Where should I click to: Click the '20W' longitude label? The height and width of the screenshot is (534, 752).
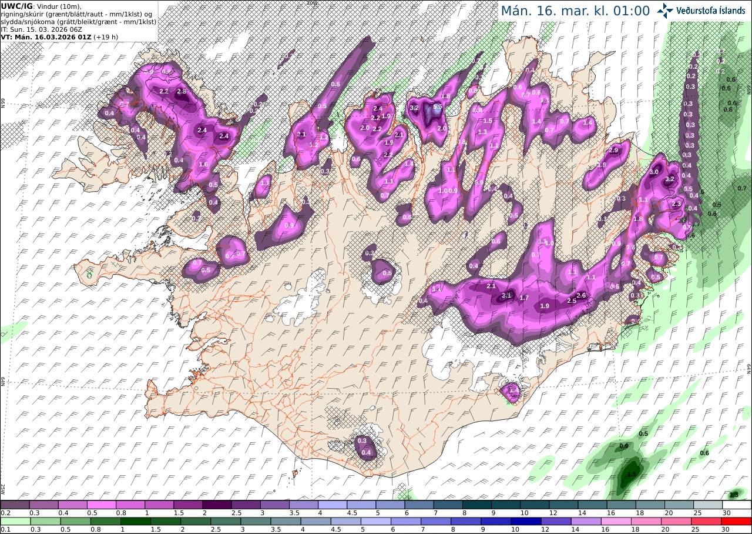tap(311, 3)
